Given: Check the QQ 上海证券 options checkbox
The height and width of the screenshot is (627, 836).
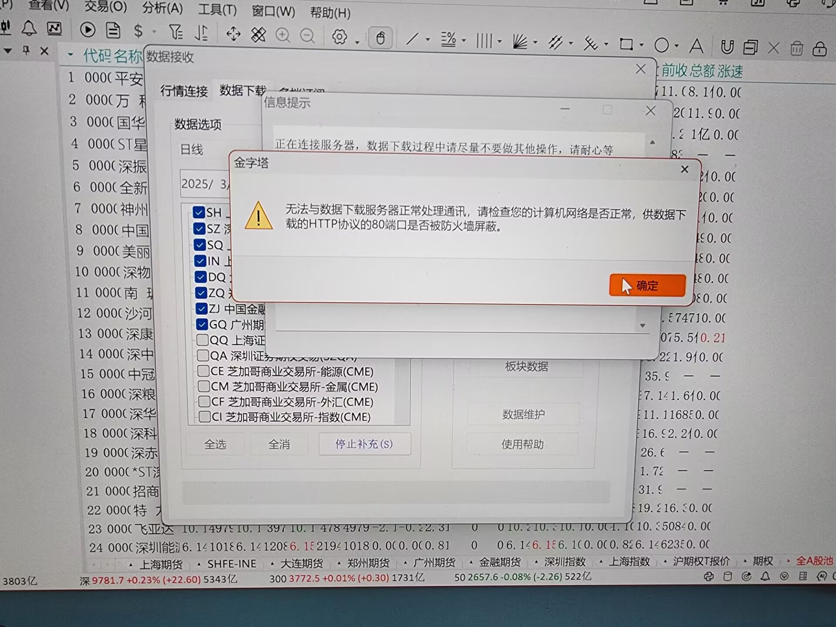Looking at the screenshot, I should (202, 340).
